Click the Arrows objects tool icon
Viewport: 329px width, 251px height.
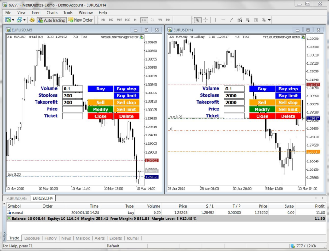264,20
